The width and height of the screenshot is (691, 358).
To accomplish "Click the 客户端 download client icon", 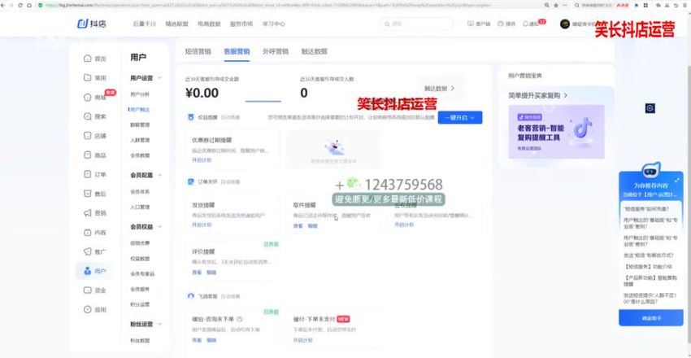I will point(470,24).
